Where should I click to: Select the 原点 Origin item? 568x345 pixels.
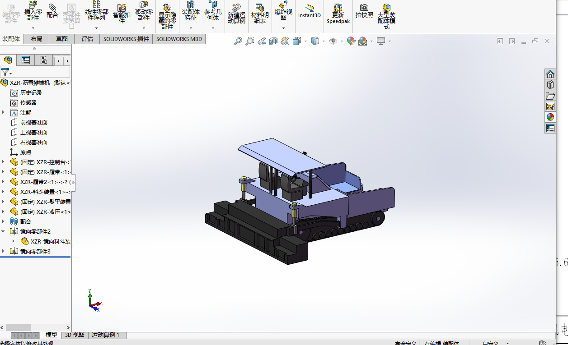(21, 152)
